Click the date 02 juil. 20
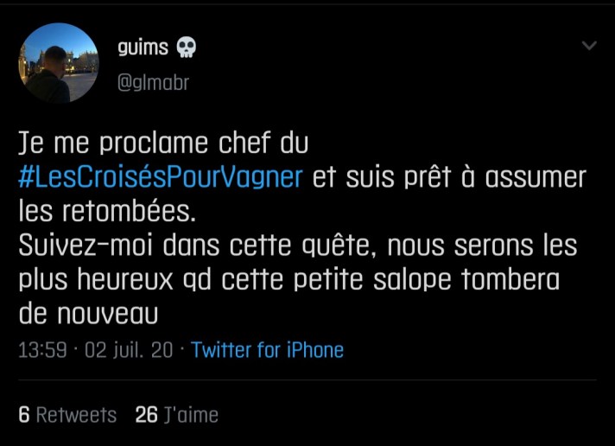 tap(129, 350)
